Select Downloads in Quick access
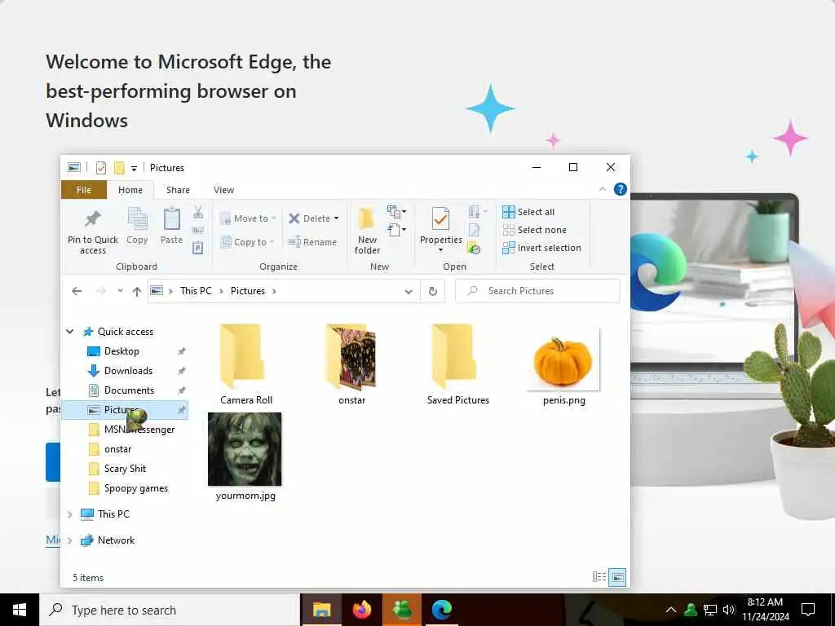This screenshot has height=626, width=835. click(x=128, y=371)
